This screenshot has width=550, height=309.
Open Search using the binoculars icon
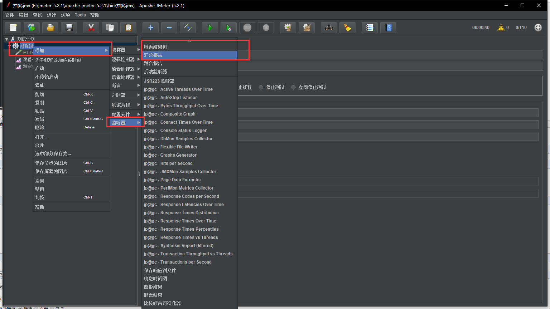(329, 28)
